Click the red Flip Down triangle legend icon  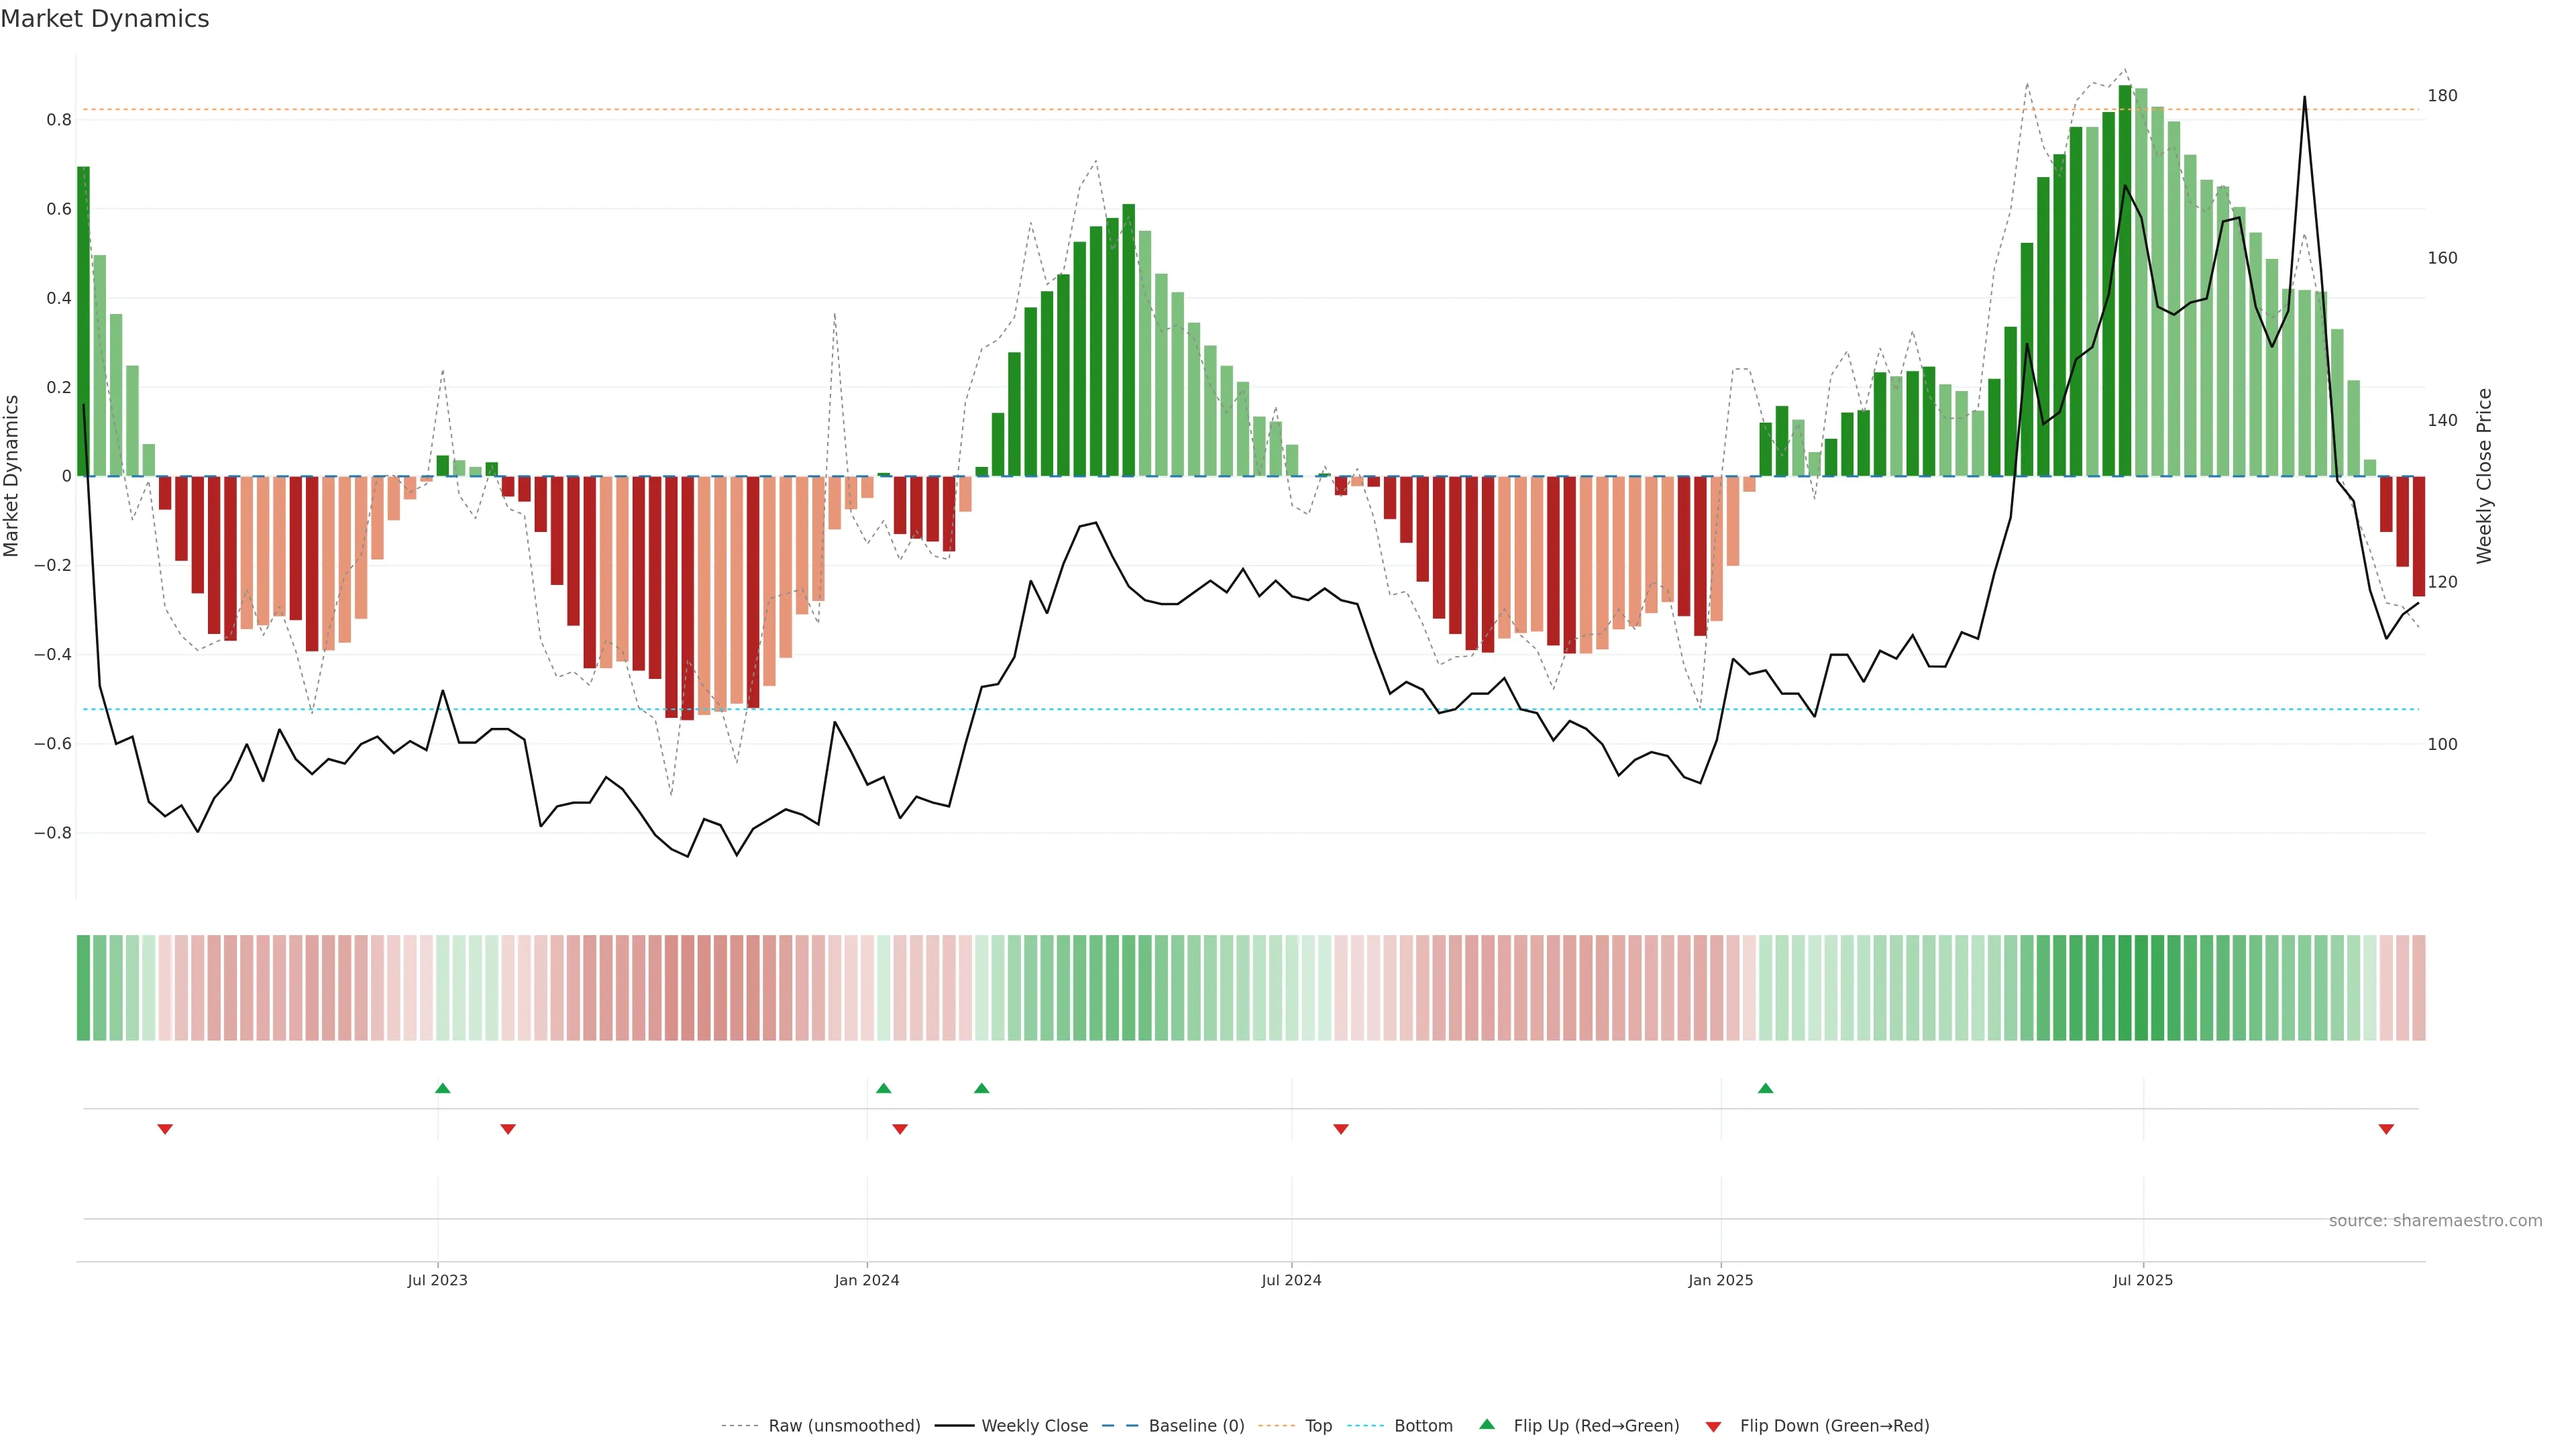coord(1713,1426)
